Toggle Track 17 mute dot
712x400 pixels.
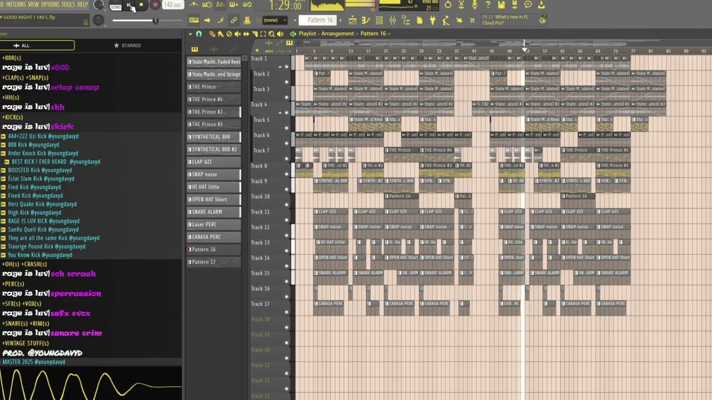[x=286, y=312]
